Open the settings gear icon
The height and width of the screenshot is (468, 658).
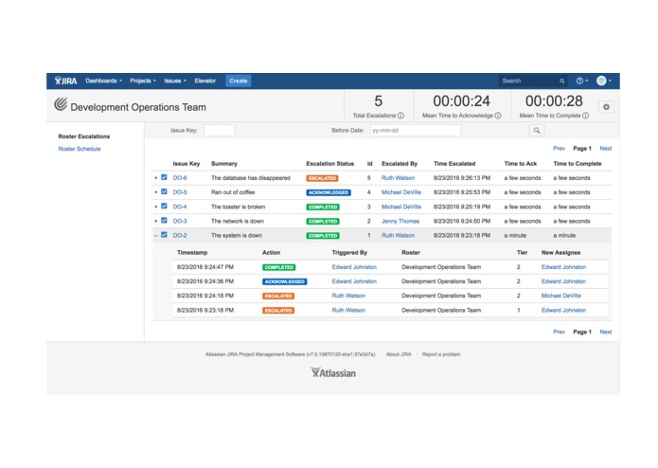click(606, 107)
